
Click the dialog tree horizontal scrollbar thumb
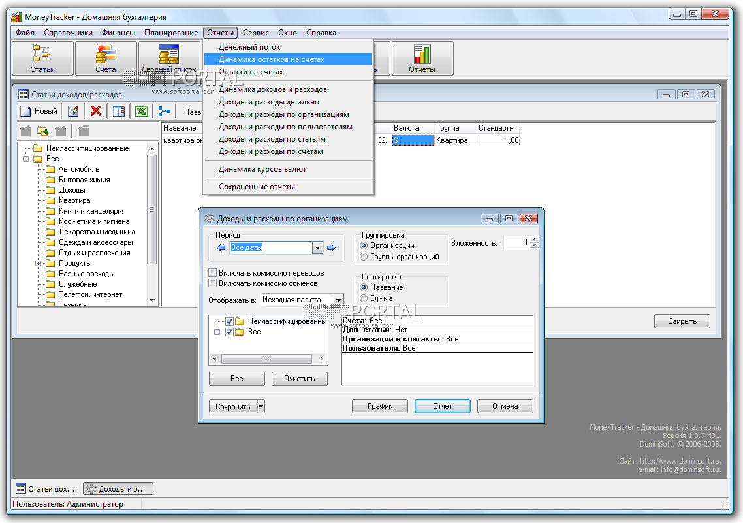(x=266, y=358)
